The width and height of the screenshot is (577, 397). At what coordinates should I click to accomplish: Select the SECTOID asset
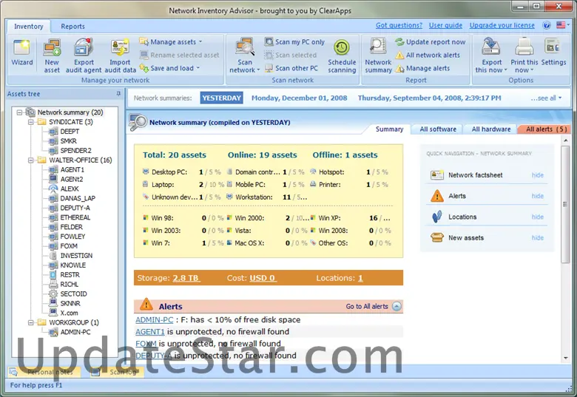click(73, 294)
